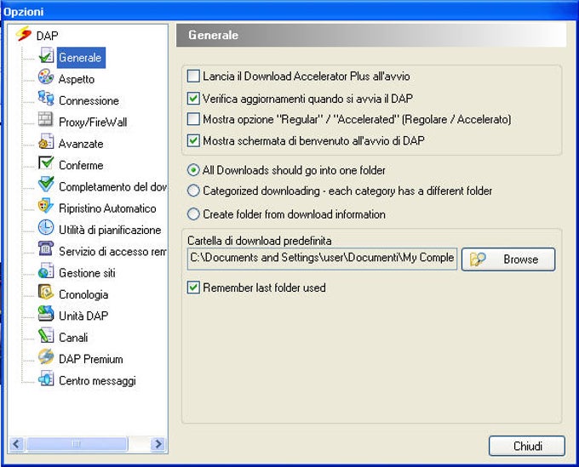Open Connessione settings page

89,100
